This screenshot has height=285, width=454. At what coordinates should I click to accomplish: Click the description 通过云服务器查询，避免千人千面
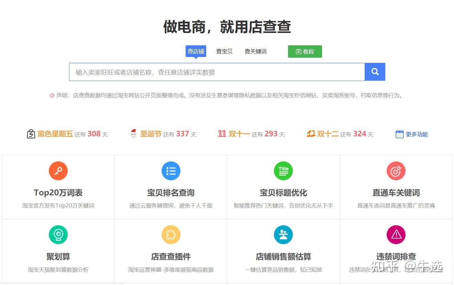click(171, 206)
